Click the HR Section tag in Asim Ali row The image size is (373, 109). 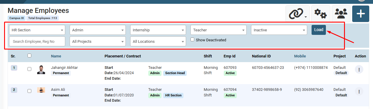pyautogui.click(x=173, y=95)
